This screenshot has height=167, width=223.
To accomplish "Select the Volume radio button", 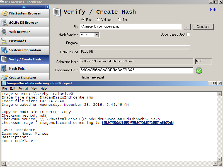I will pos(98,20).
